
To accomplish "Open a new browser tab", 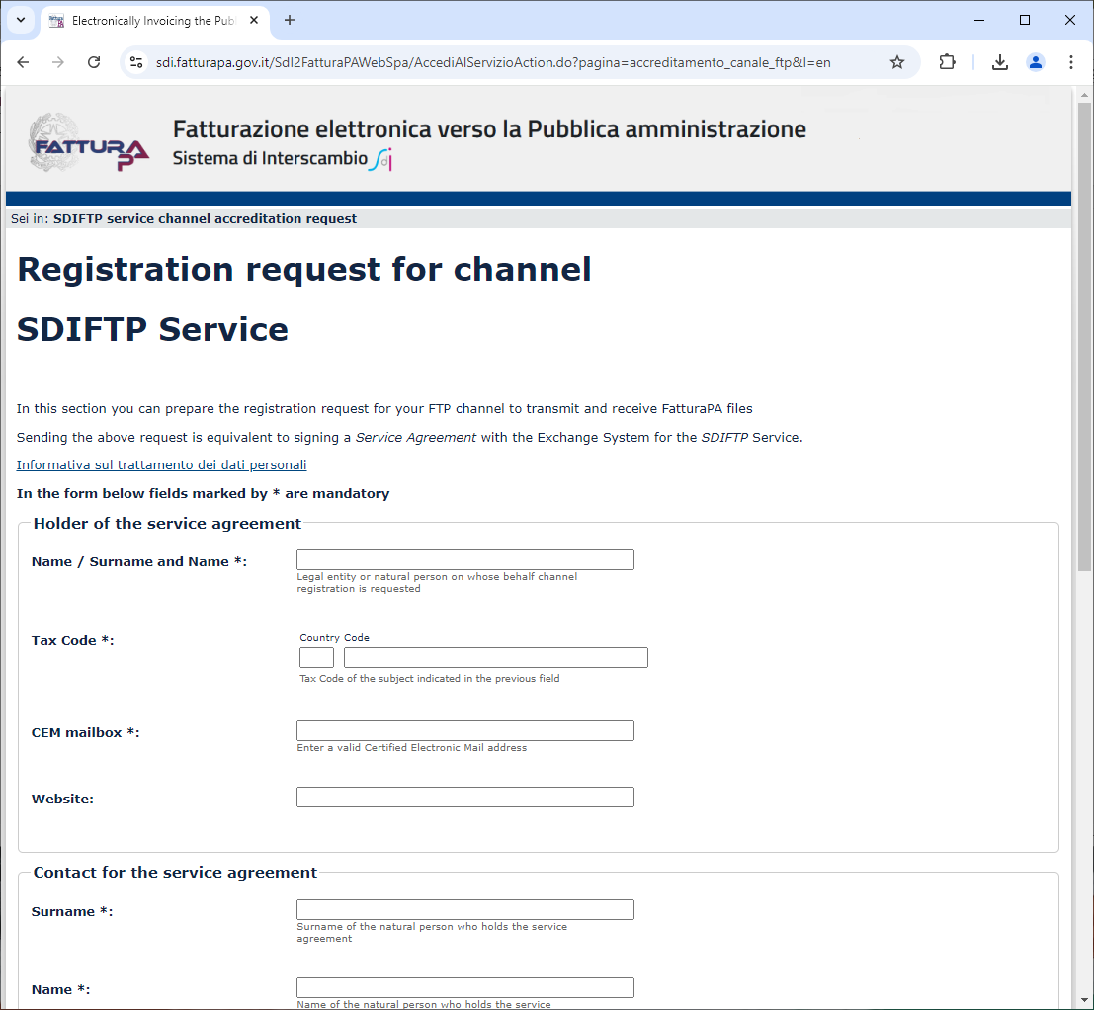I will click(x=290, y=21).
